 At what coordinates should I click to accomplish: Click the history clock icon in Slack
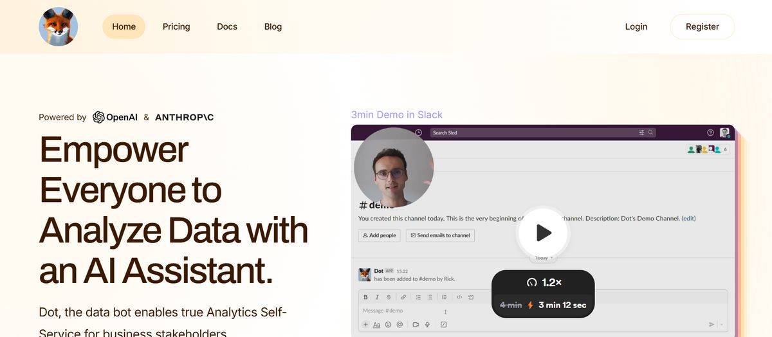pos(419,132)
